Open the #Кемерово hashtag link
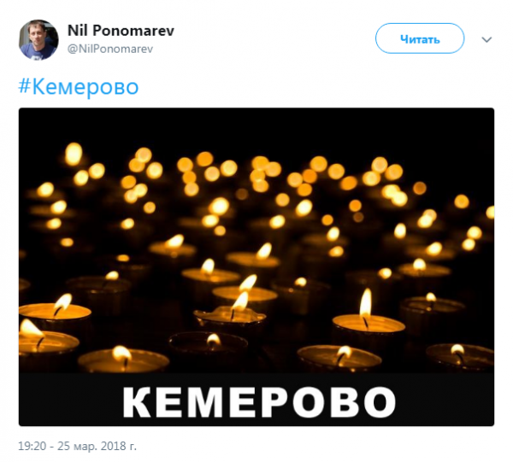The image size is (513, 462). coord(79,87)
